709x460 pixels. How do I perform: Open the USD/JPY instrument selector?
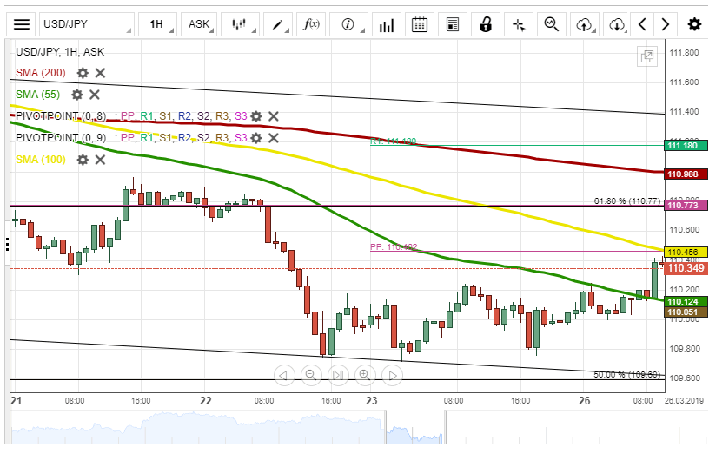[x=87, y=24]
